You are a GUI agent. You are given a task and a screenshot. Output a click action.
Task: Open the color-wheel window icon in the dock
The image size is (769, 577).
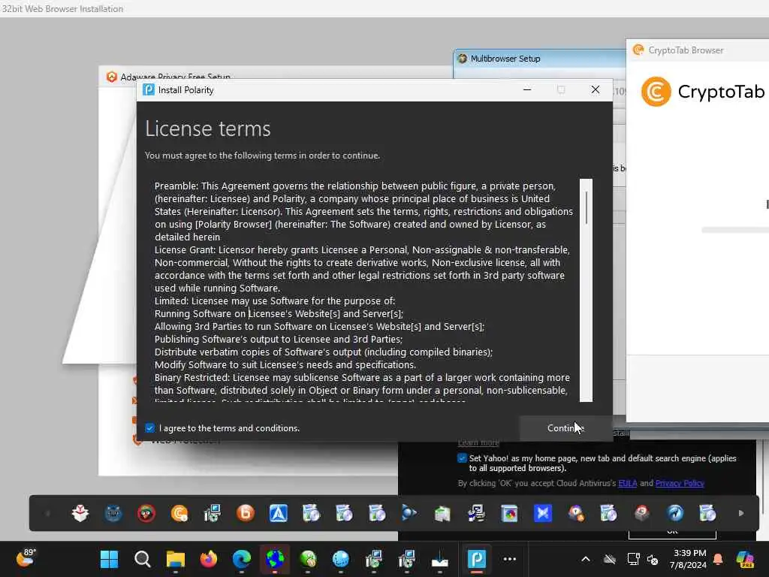[x=509, y=513]
